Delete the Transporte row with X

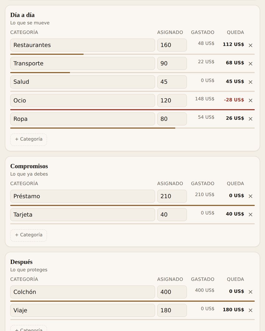point(250,64)
